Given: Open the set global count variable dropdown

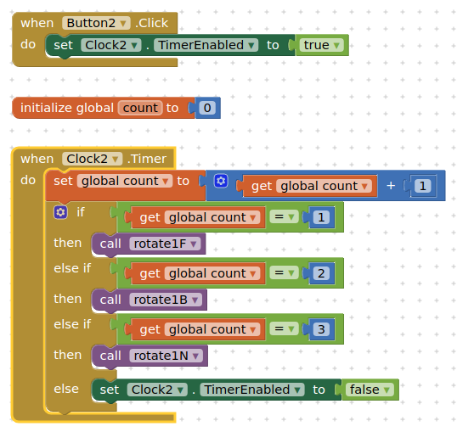Looking at the screenshot, I should [x=125, y=181].
